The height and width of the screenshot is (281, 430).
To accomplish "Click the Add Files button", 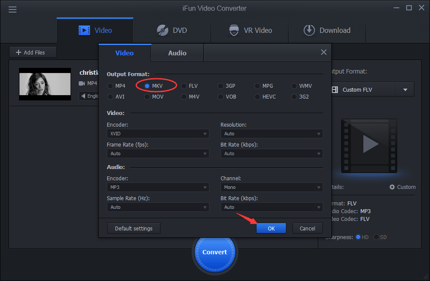I will coord(33,52).
